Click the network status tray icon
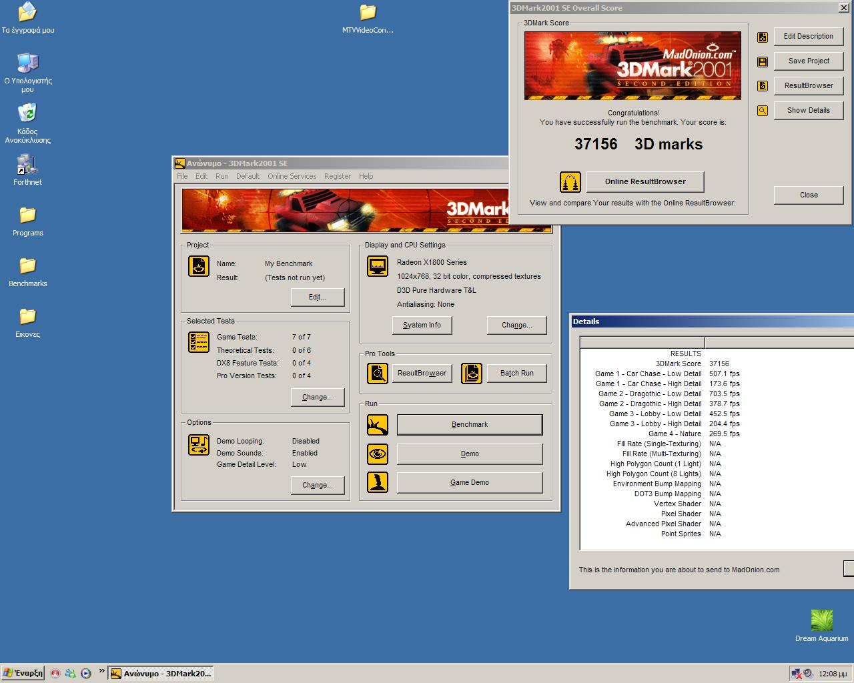This screenshot has width=854, height=683. [x=796, y=674]
